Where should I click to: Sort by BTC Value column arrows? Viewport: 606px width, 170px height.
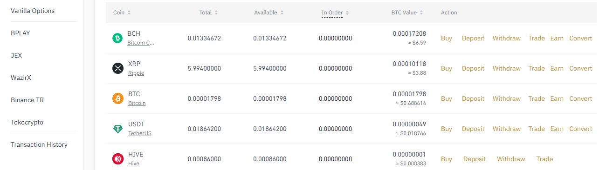[421, 13]
